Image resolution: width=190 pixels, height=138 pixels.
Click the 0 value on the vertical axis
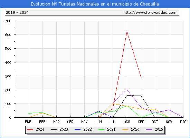[x=10, y=118]
